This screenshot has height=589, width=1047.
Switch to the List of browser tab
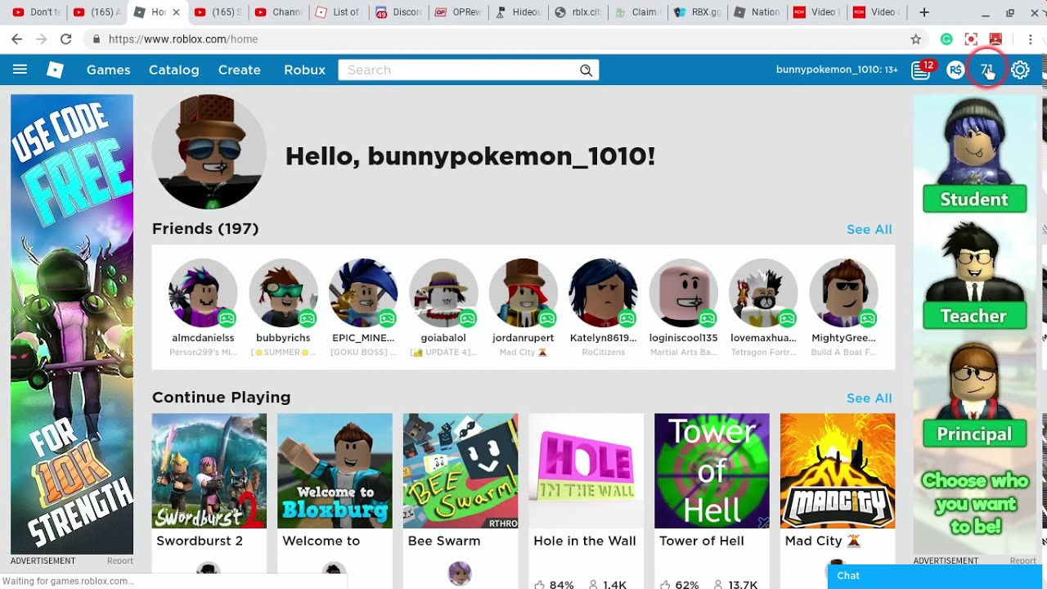click(337, 12)
